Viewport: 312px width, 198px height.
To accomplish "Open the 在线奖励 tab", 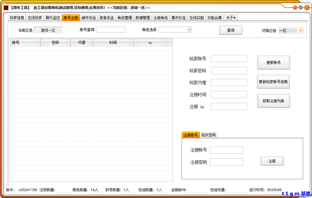I will [197, 18].
